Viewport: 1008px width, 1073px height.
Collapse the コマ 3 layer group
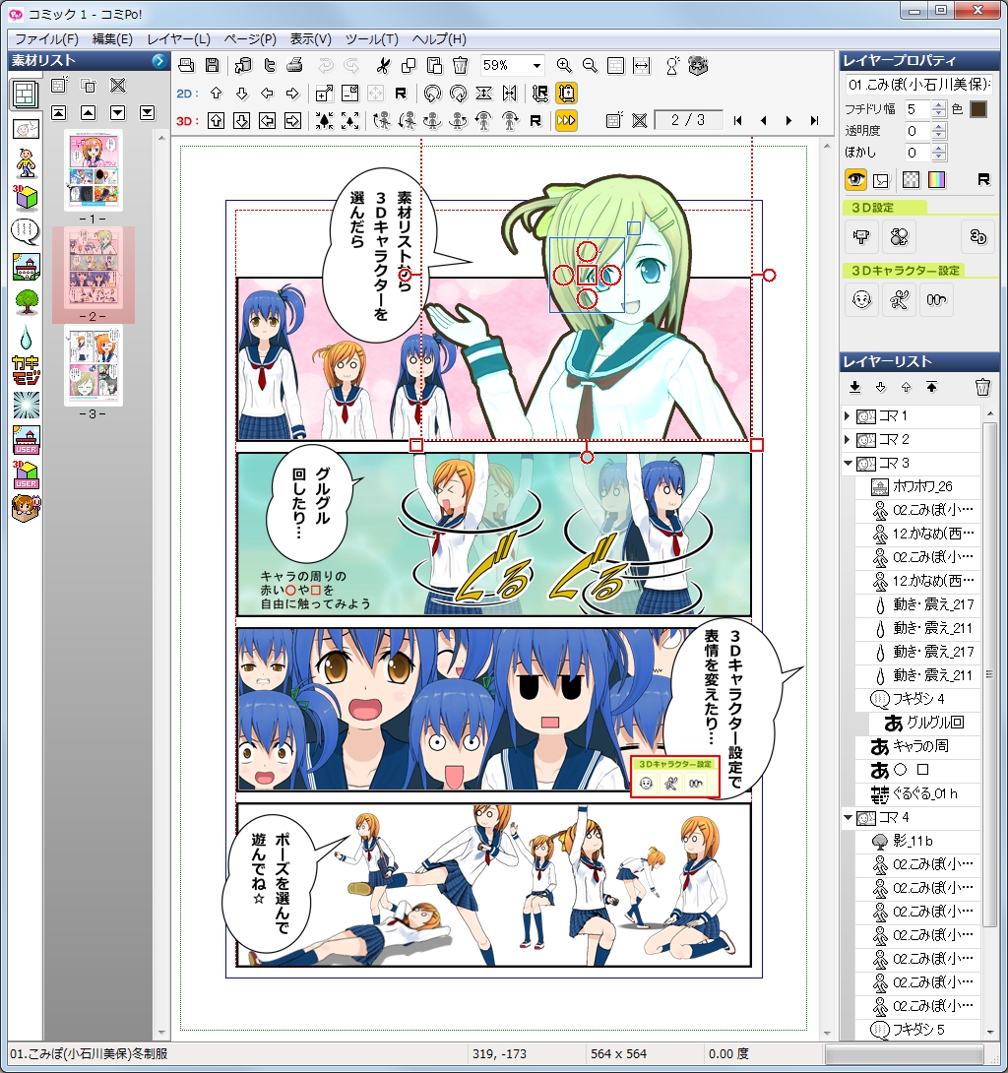(x=848, y=464)
